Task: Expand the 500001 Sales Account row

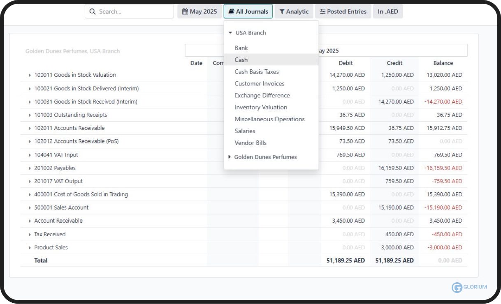Action: [x=30, y=208]
